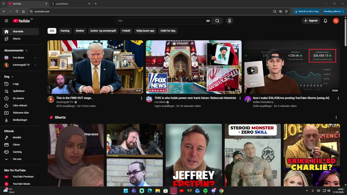347x195 pixels.
Task: Open Nedlastinger in sidebar
Action: click(21, 120)
